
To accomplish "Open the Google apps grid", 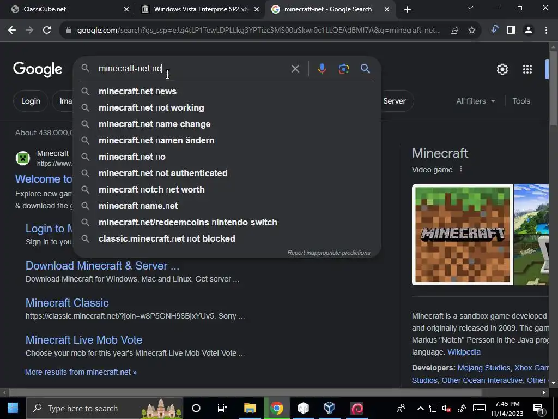I will (x=527, y=69).
